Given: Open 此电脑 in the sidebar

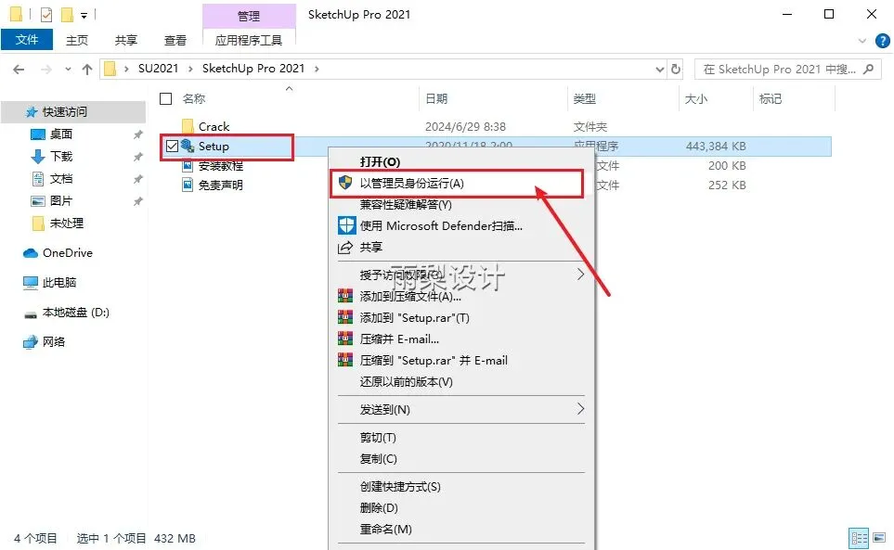Looking at the screenshot, I should (x=59, y=282).
